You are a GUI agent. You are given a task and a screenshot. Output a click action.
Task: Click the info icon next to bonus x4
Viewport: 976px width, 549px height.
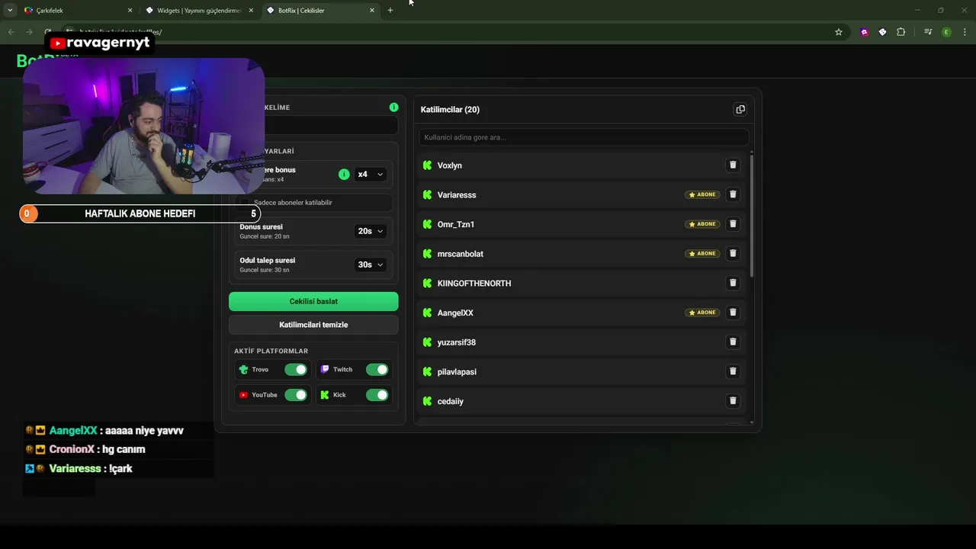click(344, 175)
